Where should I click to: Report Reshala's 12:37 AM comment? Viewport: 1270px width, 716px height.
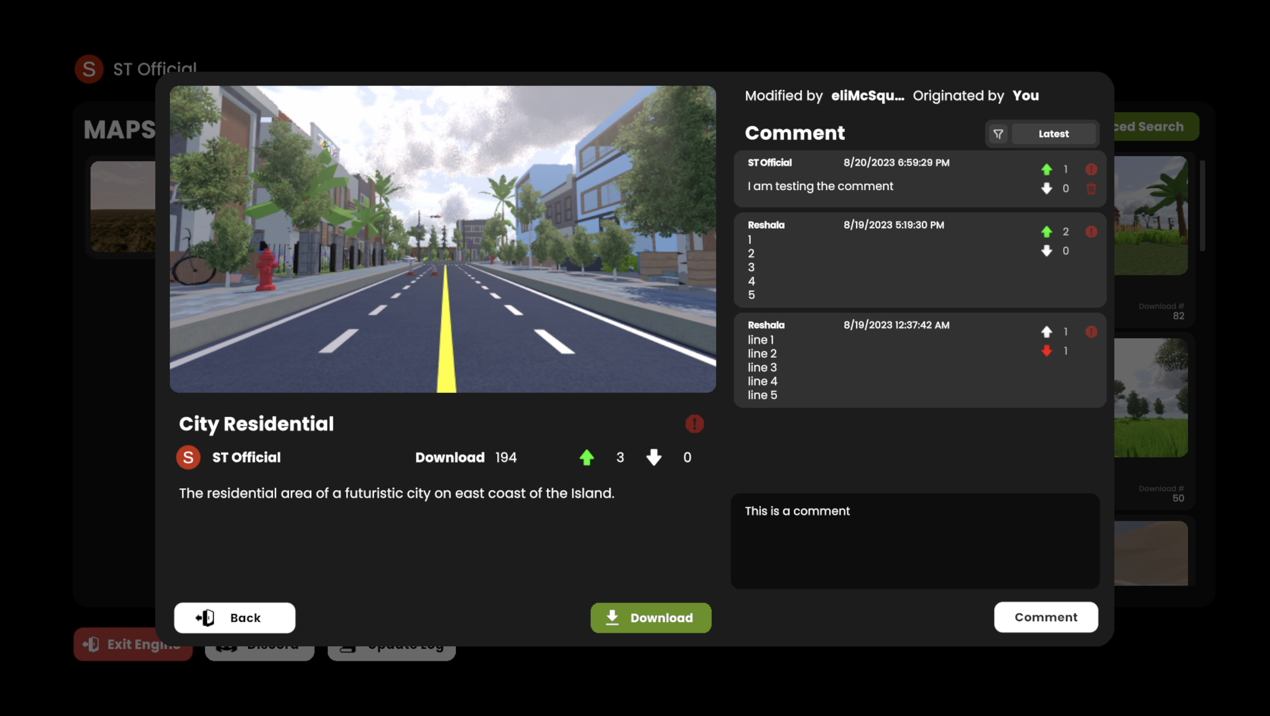click(1091, 332)
